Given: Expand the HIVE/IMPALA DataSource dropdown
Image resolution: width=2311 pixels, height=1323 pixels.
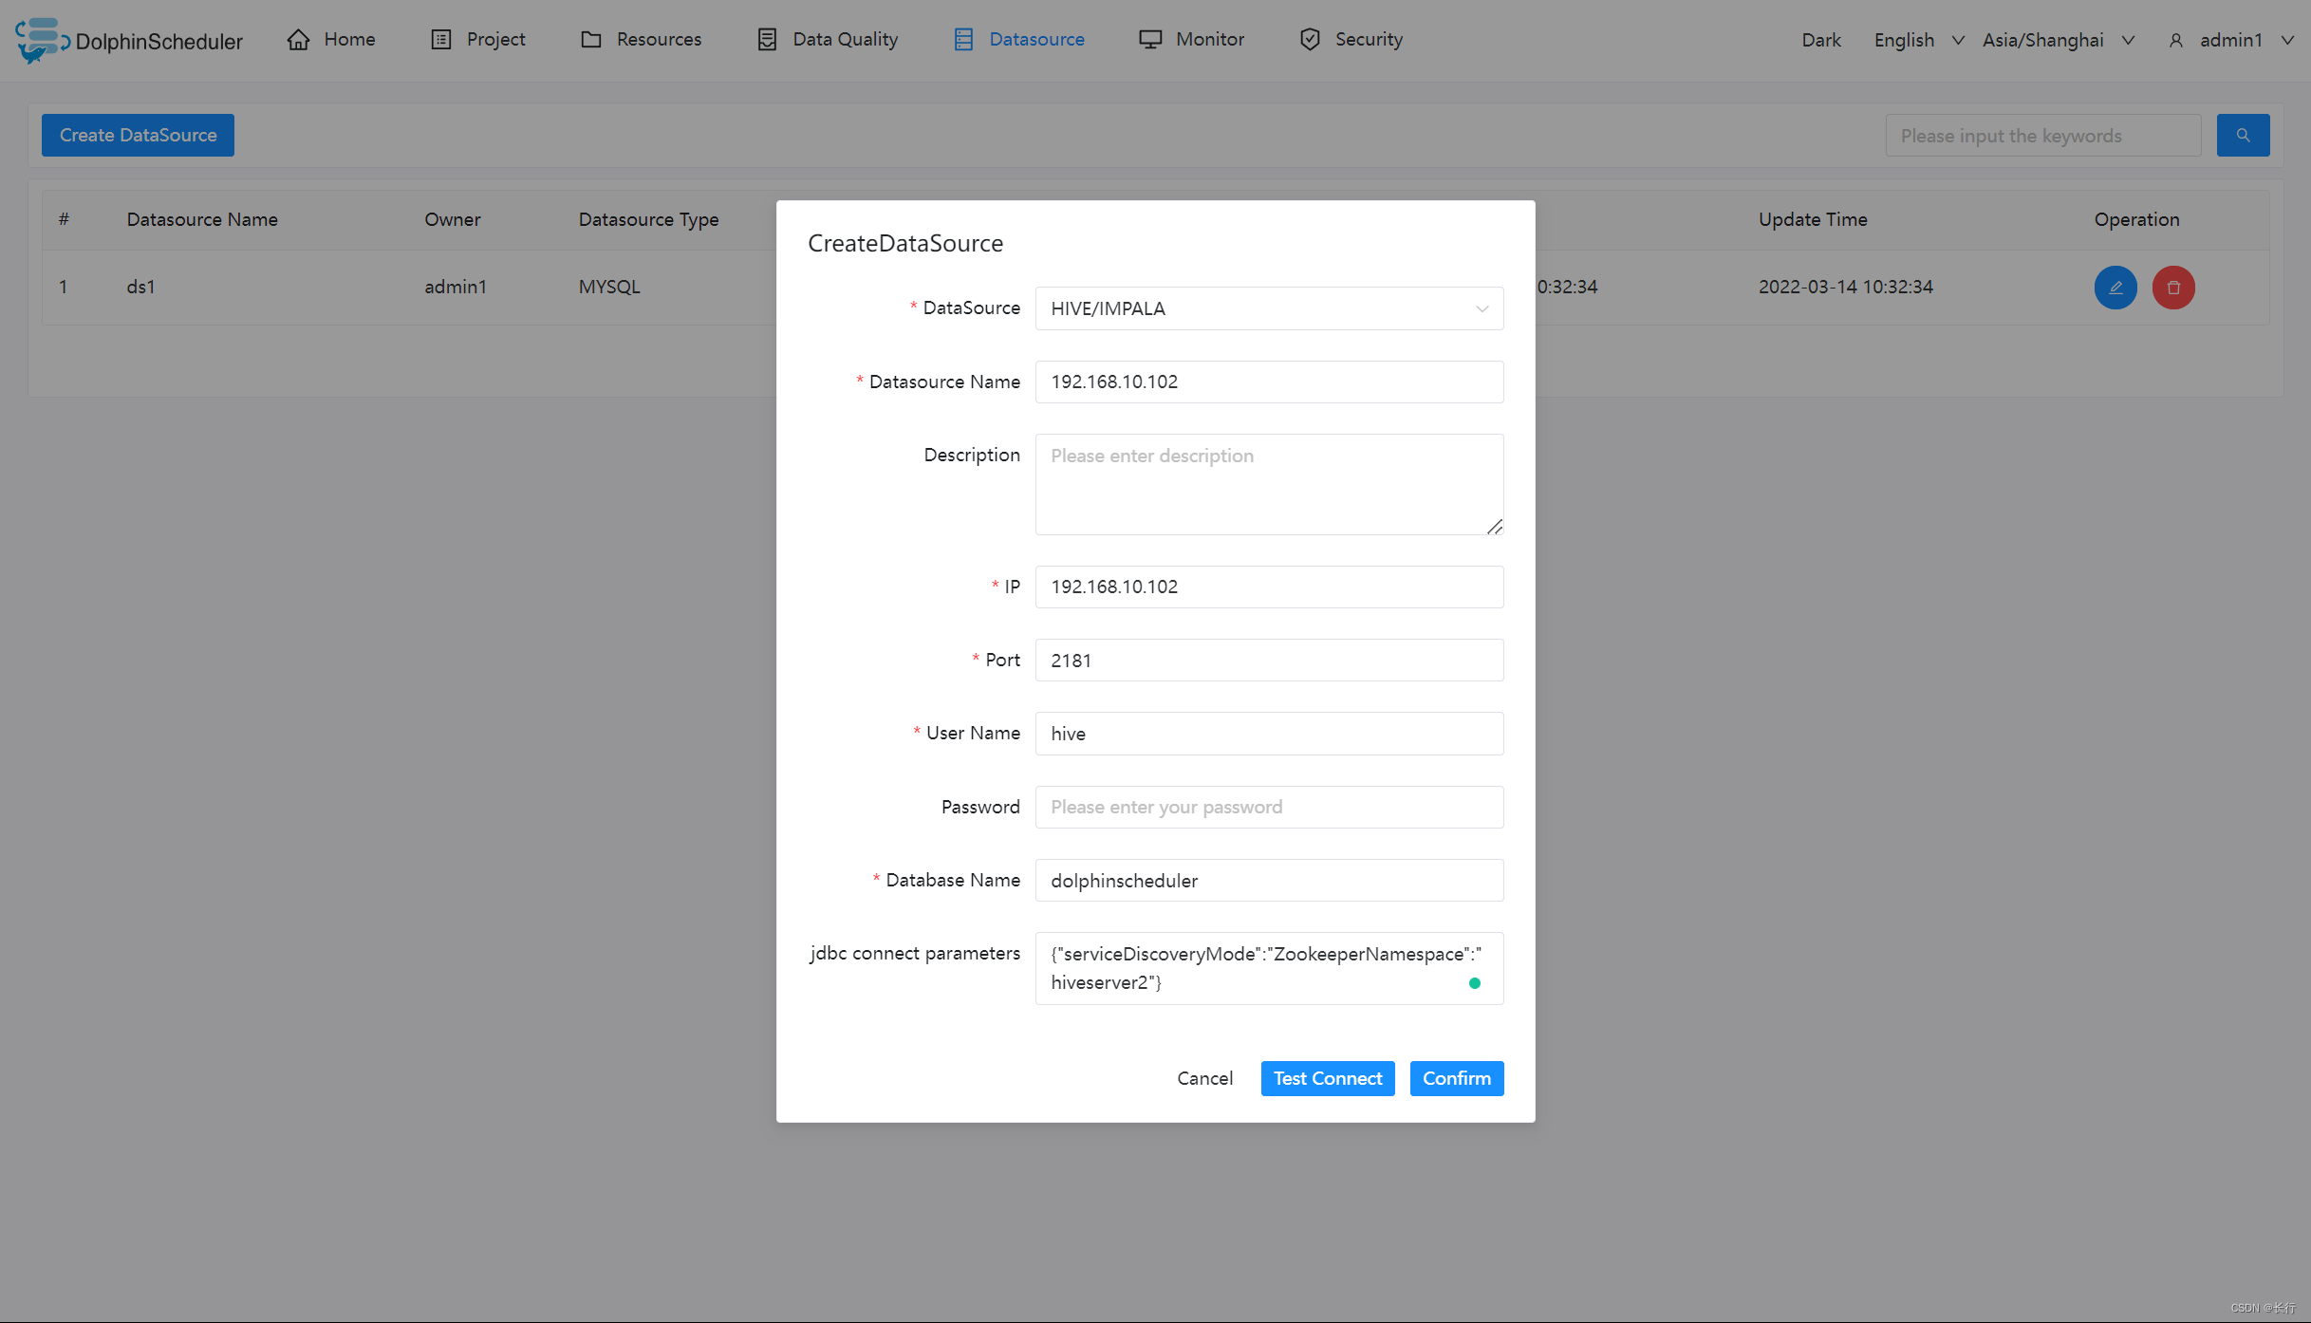Looking at the screenshot, I should pyautogui.click(x=1269, y=308).
